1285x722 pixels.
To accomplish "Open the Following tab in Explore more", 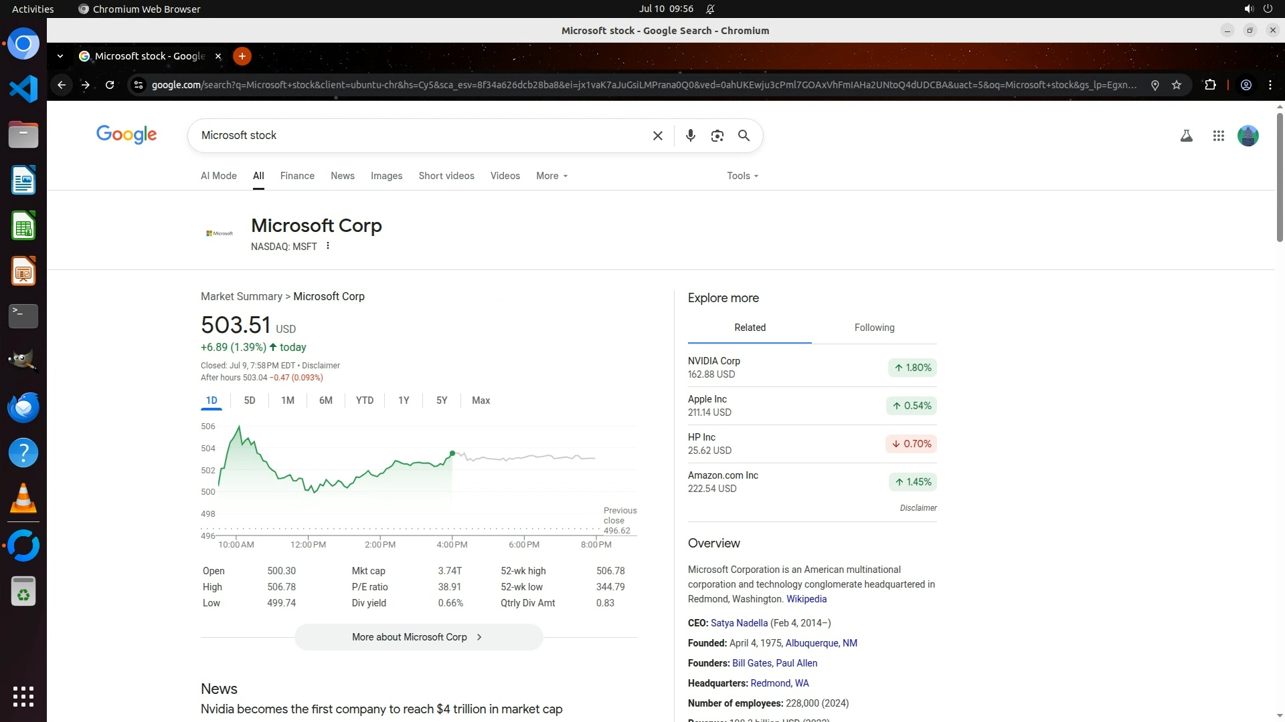I will coord(874,328).
